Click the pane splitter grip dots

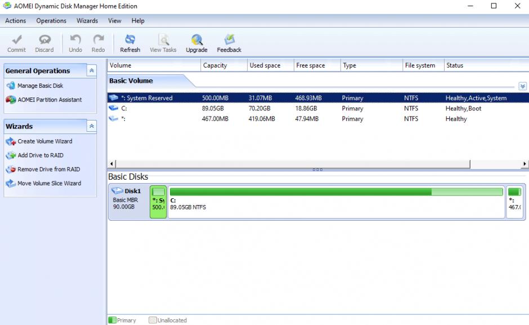tap(317, 170)
